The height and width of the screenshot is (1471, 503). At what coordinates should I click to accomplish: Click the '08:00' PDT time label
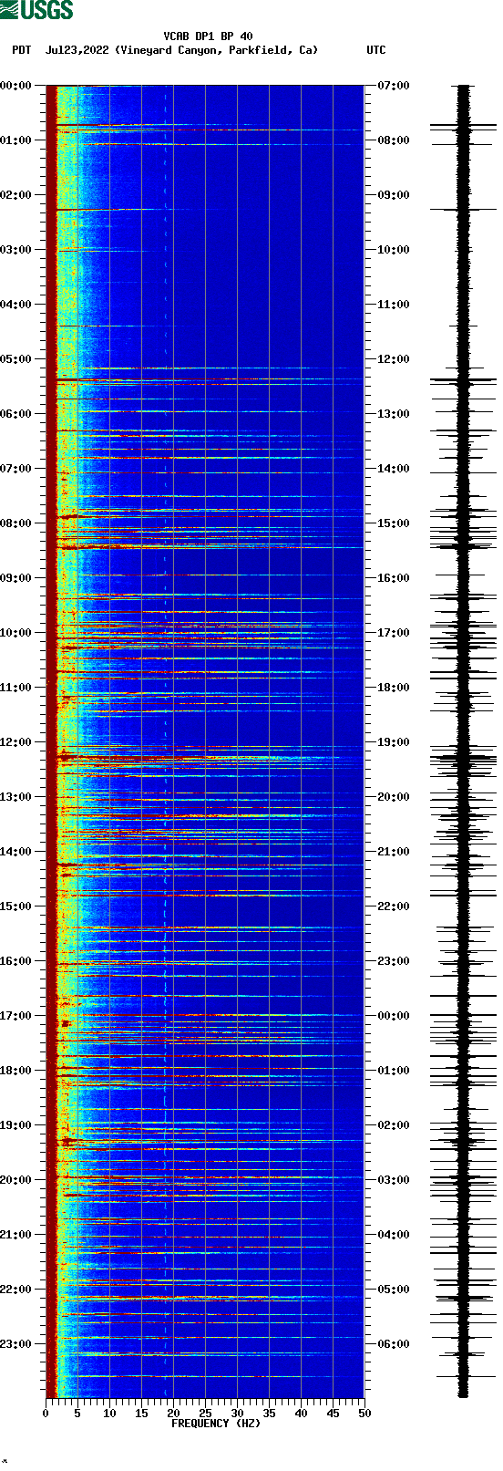(x=16, y=523)
